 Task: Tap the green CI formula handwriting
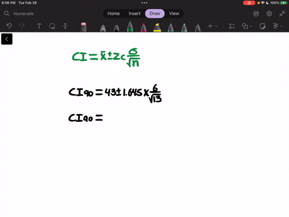(x=106, y=57)
